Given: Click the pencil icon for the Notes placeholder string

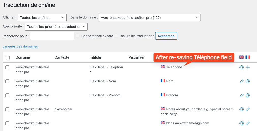Looking at the screenshot, I should coord(248,109).
